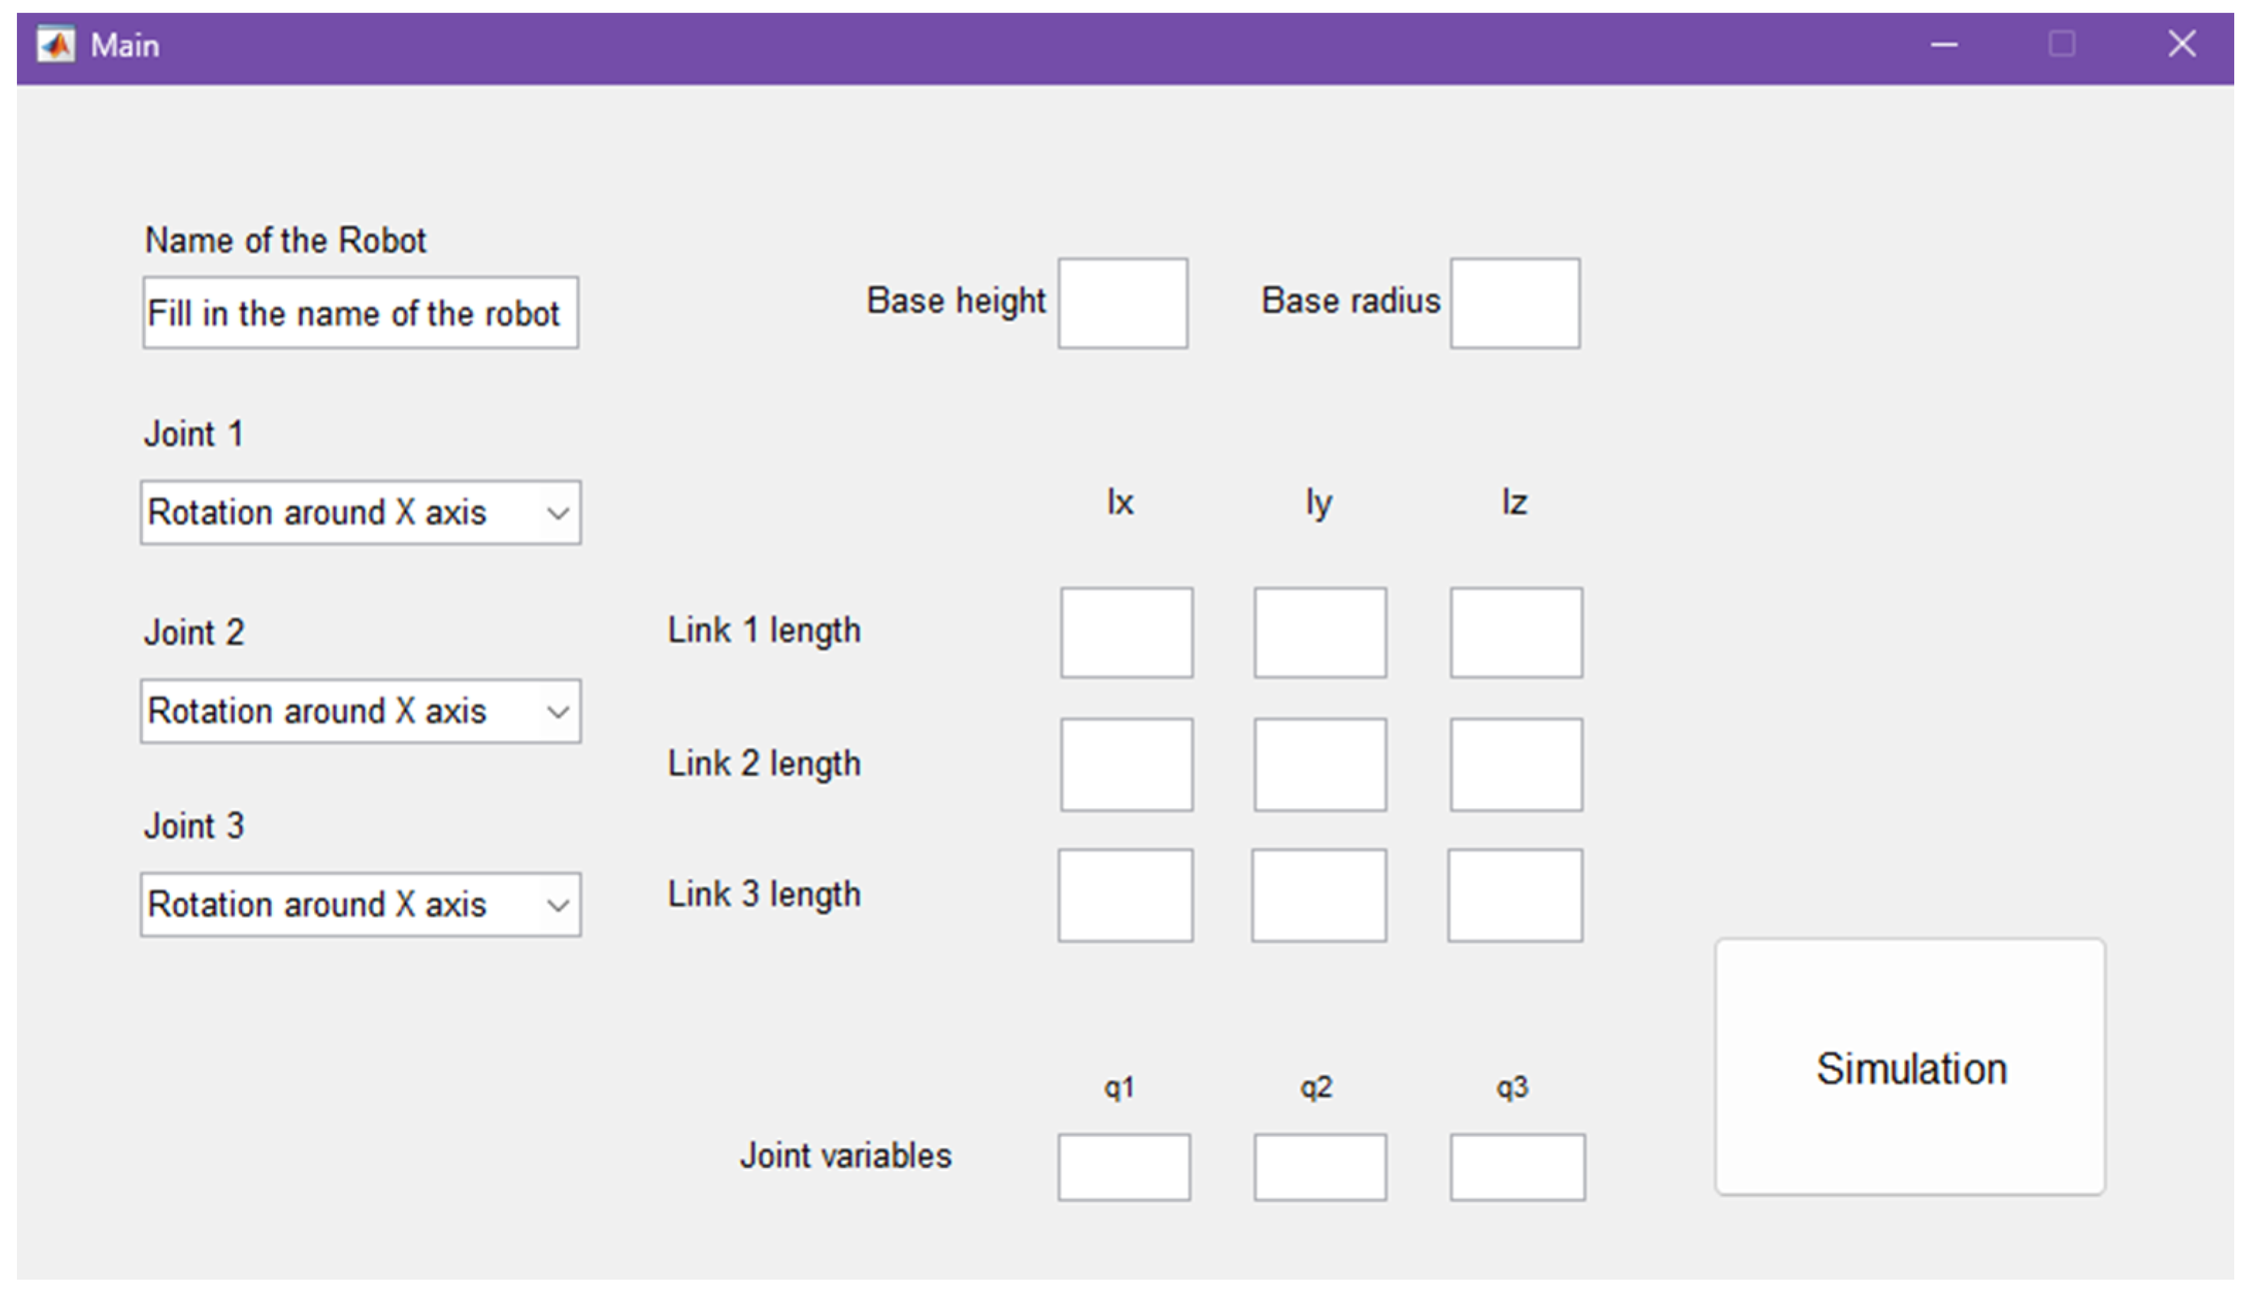Focus the Base height input box

point(1122,303)
